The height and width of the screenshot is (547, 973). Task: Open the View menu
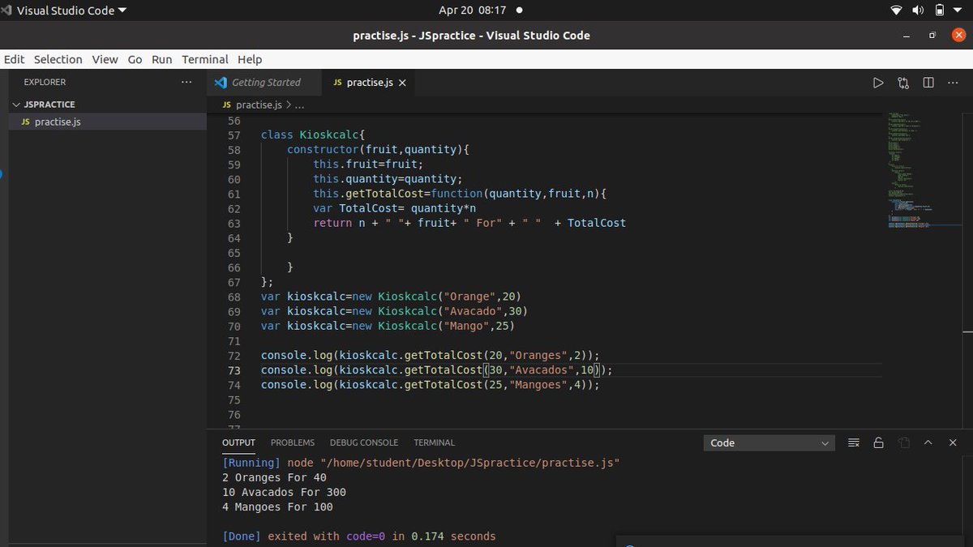click(x=105, y=59)
